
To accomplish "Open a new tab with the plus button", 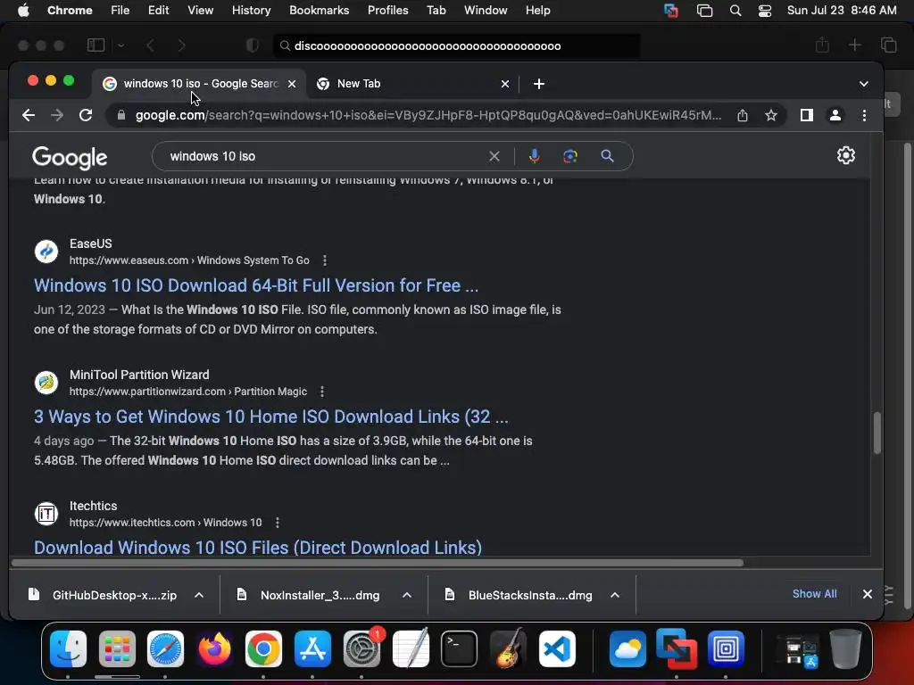I will (x=538, y=84).
